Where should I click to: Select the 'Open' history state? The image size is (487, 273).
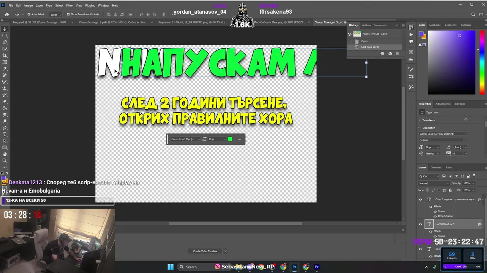[x=375, y=41]
